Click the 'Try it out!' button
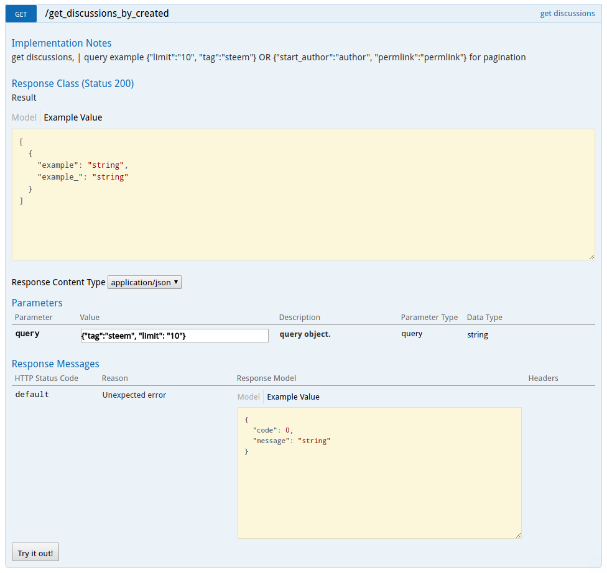The width and height of the screenshot is (607, 573). (35, 552)
